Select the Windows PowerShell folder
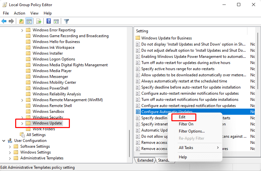 click(50, 88)
